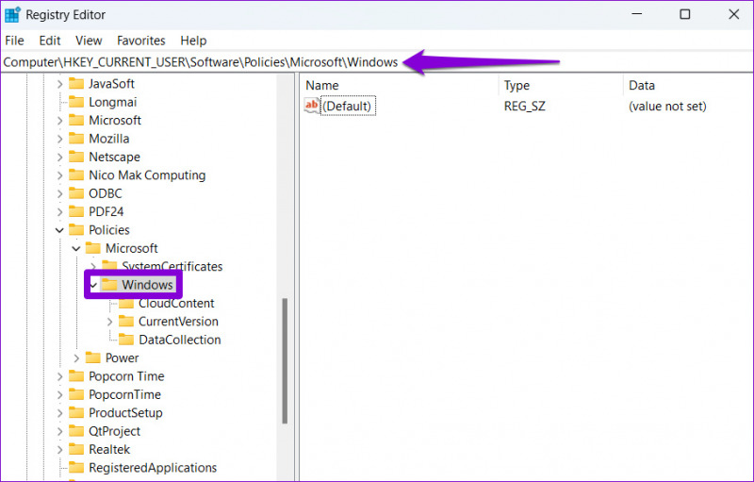This screenshot has height=482, width=754.
Task: Click the registry path address bar
Action: [376, 62]
